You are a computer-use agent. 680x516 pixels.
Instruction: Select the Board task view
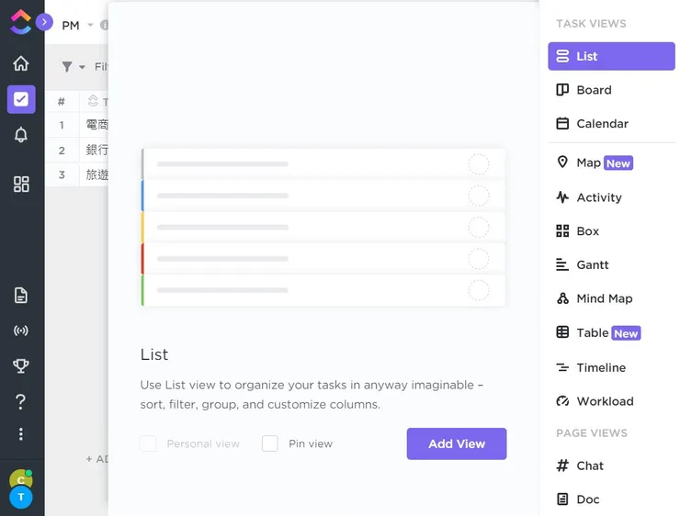[593, 90]
